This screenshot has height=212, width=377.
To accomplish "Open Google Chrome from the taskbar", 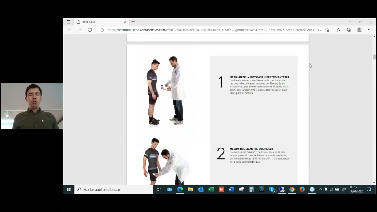I will tap(292, 189).
